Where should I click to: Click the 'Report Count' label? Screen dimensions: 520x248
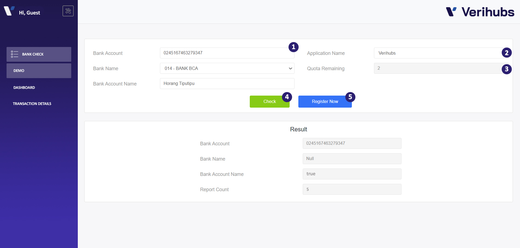[x=214, y=190]
